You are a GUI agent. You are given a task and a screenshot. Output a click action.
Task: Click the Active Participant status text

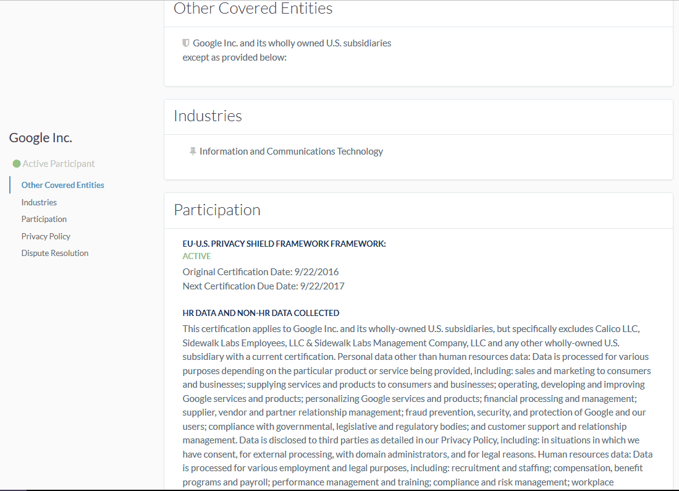(x=59, y=164)
